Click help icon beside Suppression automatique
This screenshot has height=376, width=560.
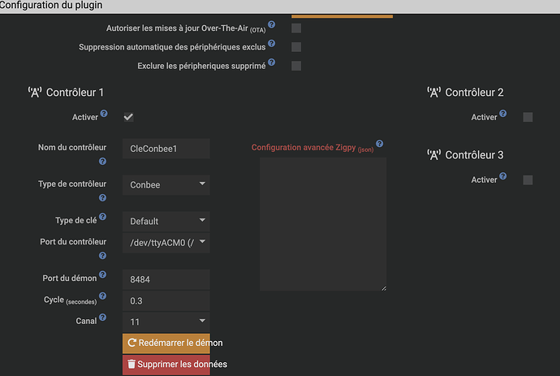pos(274,44)
